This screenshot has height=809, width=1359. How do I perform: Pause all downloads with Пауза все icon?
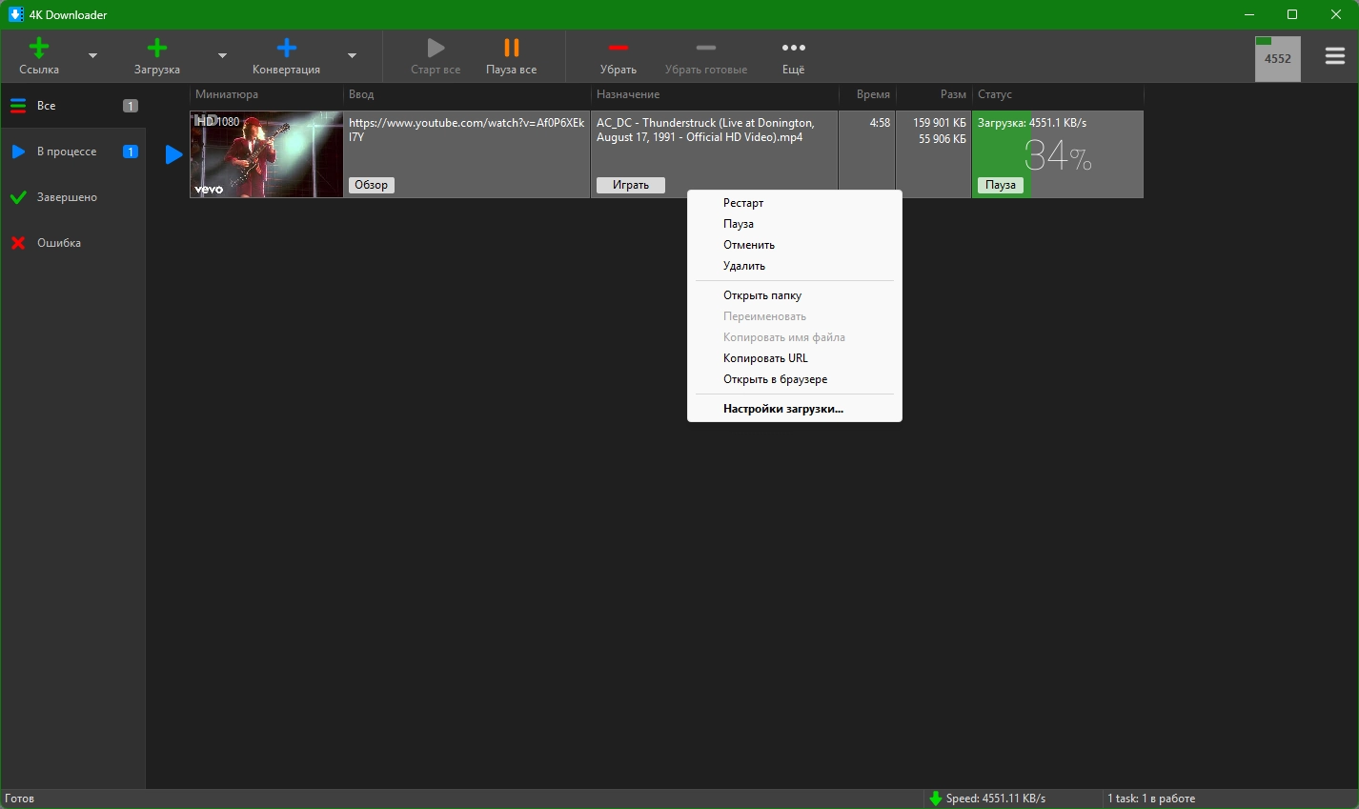(x=512, y=48)
